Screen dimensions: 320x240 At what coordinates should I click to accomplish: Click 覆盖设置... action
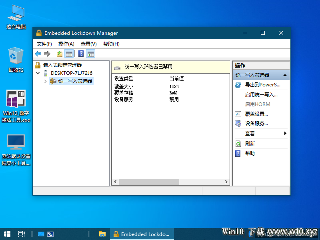pyautogui.click(x=256, y=114)
